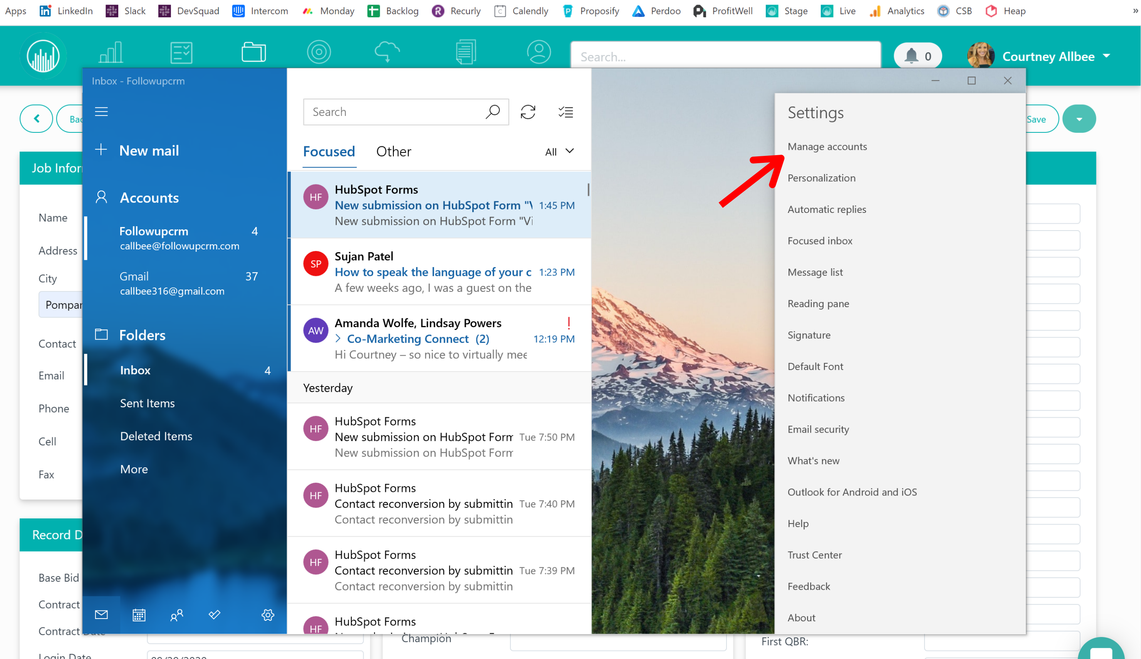Enter selection mode with checklist icon
Screen dimensions: 1141x659
565,112
